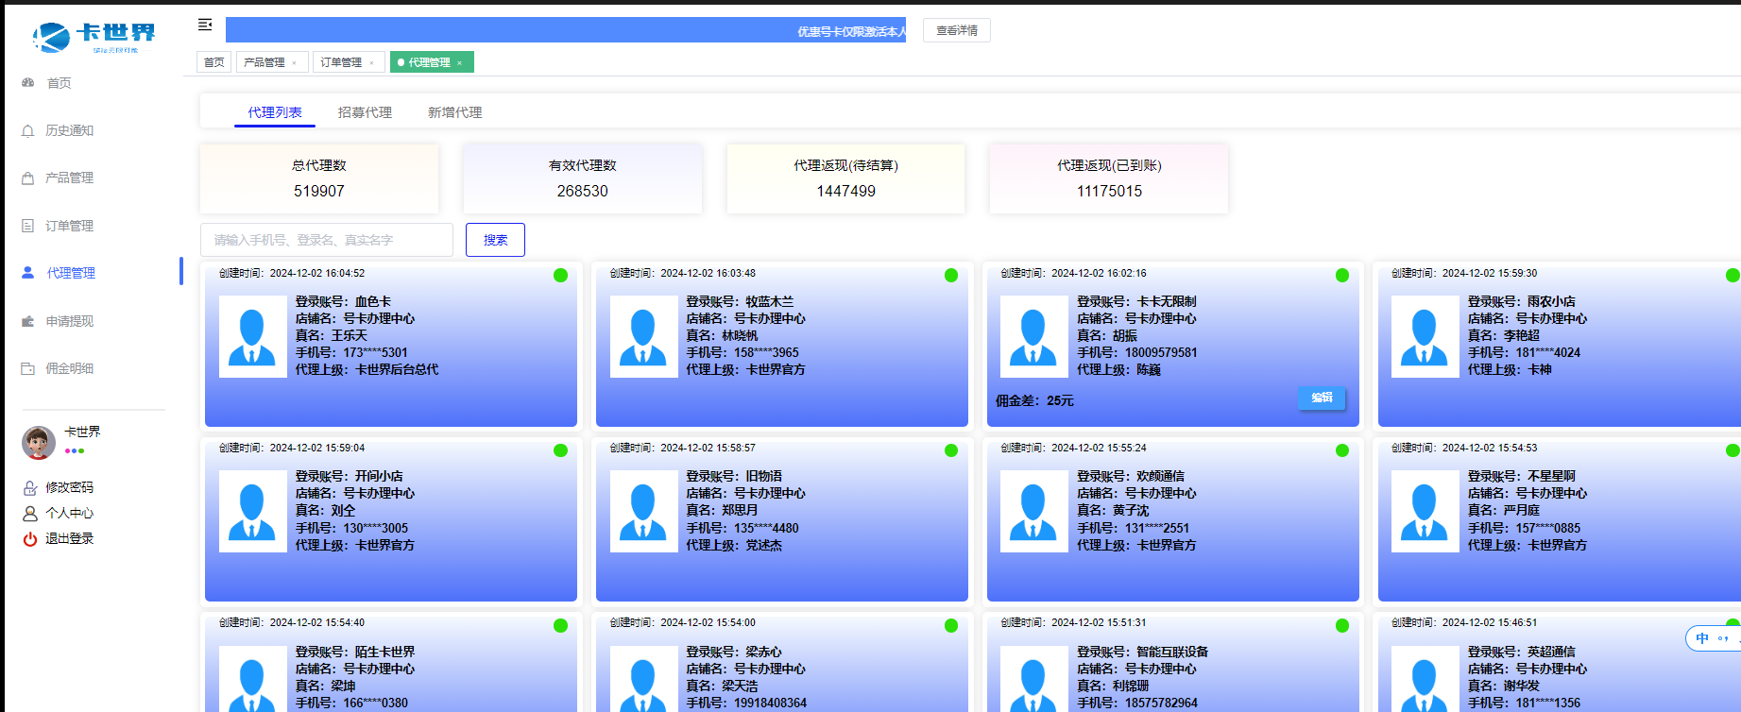Click the green status dot on 梁赤心 card
This screenshot has height=712, width=1741.
[x=951, y=625]
